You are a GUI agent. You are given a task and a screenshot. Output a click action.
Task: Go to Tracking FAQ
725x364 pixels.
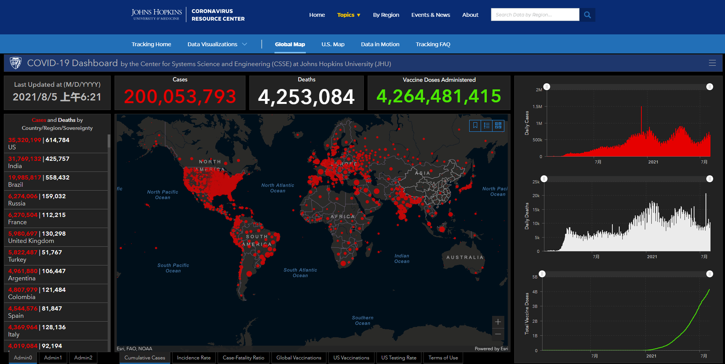433,44
